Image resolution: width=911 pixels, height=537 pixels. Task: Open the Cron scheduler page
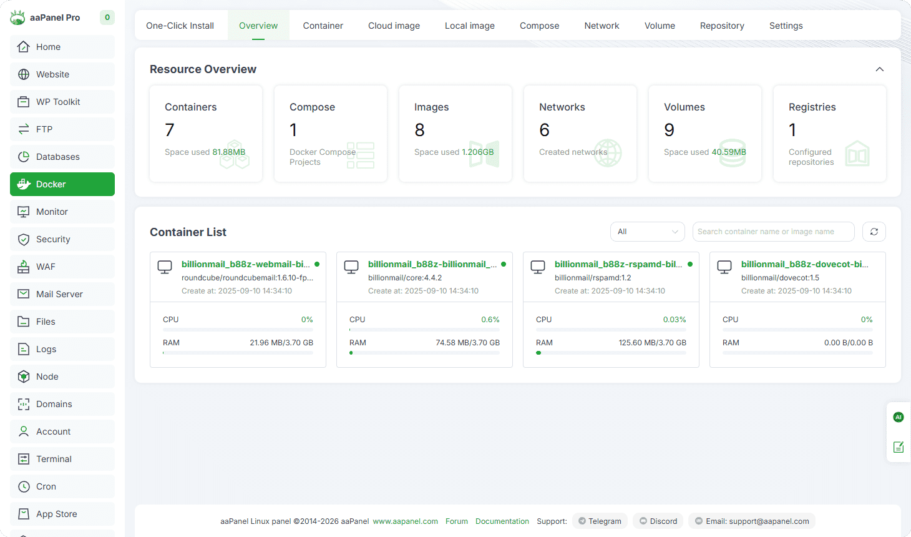[x=62, y=486]
